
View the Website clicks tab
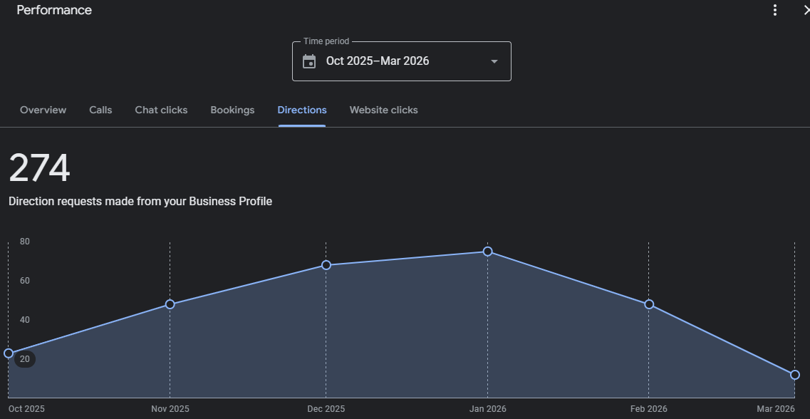[383, 110]
